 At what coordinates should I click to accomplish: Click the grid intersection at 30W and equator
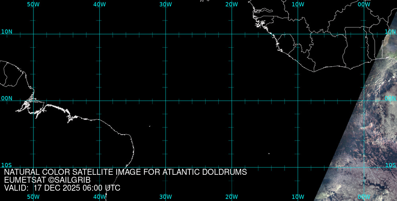click(166, 100)
